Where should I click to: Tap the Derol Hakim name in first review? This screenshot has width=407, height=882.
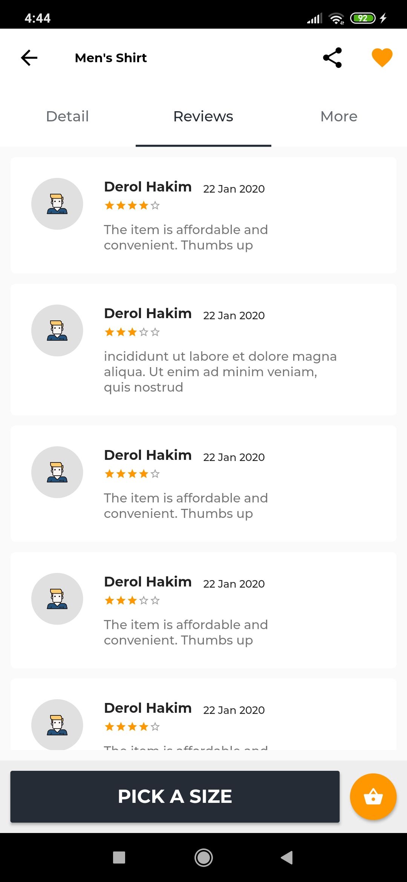coord(148,187)
